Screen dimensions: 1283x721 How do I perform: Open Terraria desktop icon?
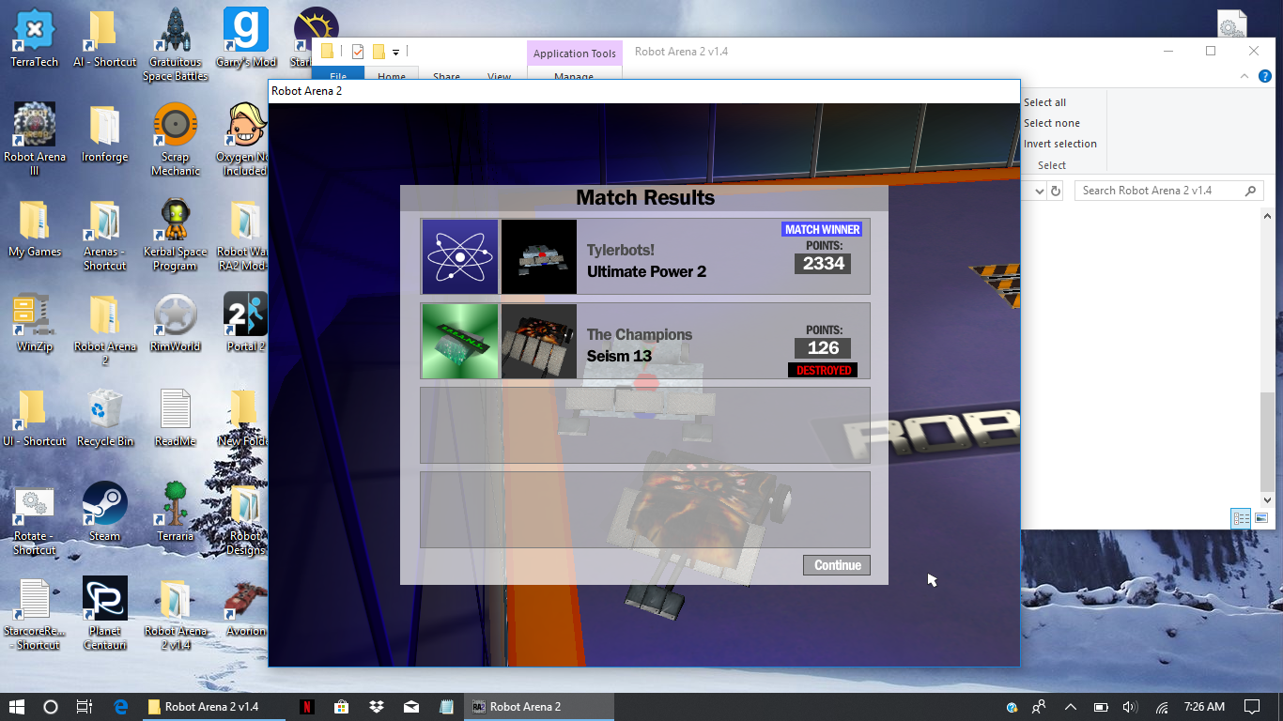pos(175,513)
